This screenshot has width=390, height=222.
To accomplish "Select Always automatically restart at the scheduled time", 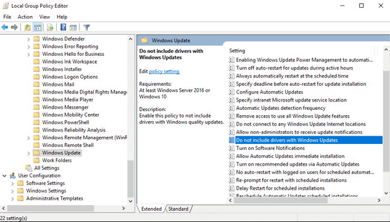I will tap(292, 76).
